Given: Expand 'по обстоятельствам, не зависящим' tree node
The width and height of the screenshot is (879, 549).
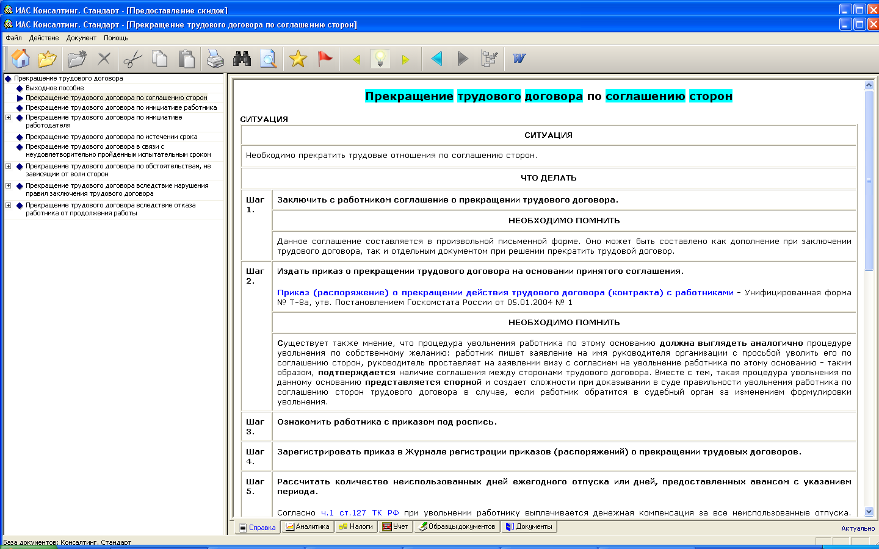Looking at the screenshot, I should [9, 167].
